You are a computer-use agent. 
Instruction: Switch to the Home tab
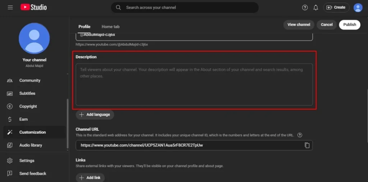(x=111, y=27)
